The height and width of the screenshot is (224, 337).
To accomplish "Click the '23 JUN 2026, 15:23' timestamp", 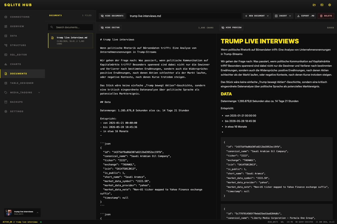I will 325,222.
